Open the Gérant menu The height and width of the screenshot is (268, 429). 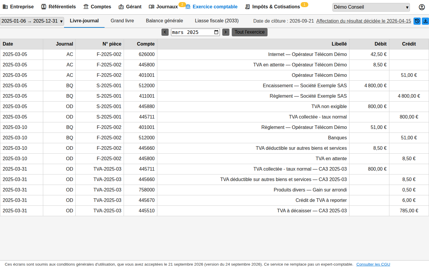pyautogui.click(x=130, y=7)
